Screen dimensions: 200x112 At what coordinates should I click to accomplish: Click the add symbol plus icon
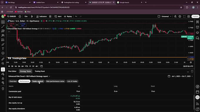pos(20,16)
